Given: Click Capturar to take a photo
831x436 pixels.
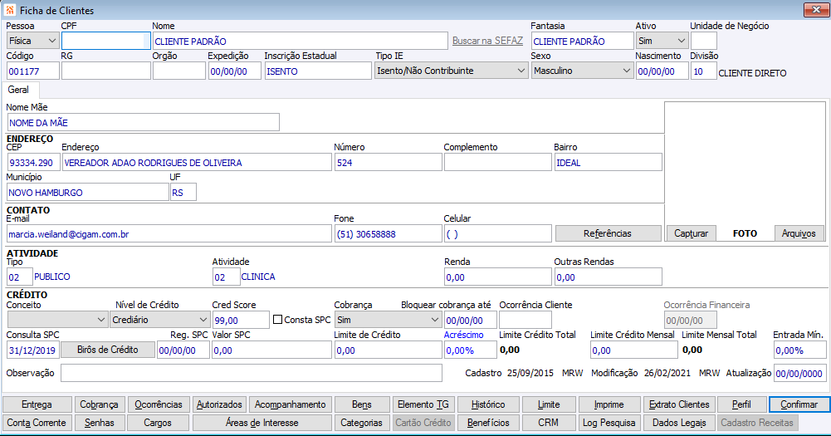Looking at the screenshot, I should (x=691, y=234).
